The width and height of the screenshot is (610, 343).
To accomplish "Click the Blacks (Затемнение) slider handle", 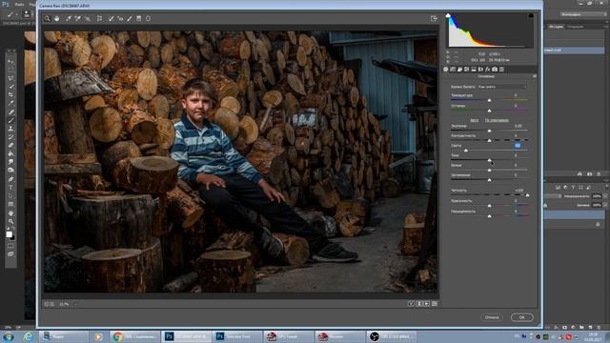I will (489, 180).
